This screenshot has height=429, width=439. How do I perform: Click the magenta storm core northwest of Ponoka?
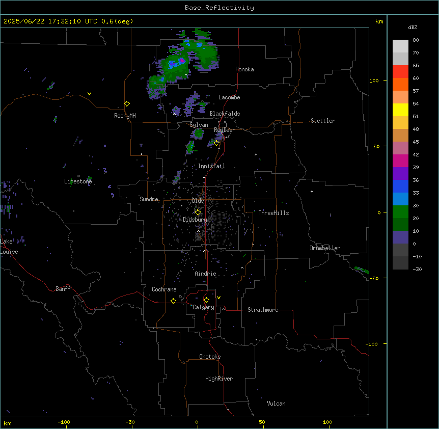pos(182,60)
